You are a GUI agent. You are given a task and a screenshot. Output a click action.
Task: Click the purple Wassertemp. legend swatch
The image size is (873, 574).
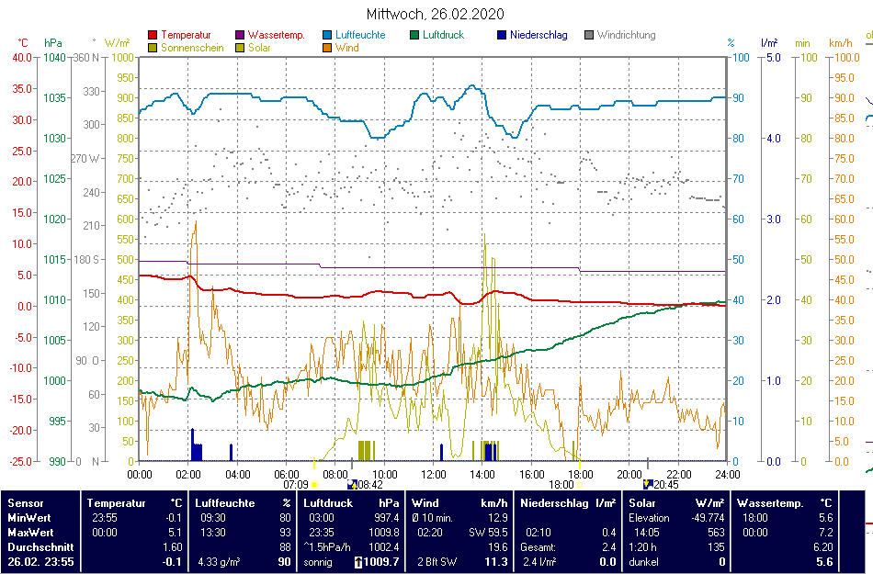click(x=240, y=35)
